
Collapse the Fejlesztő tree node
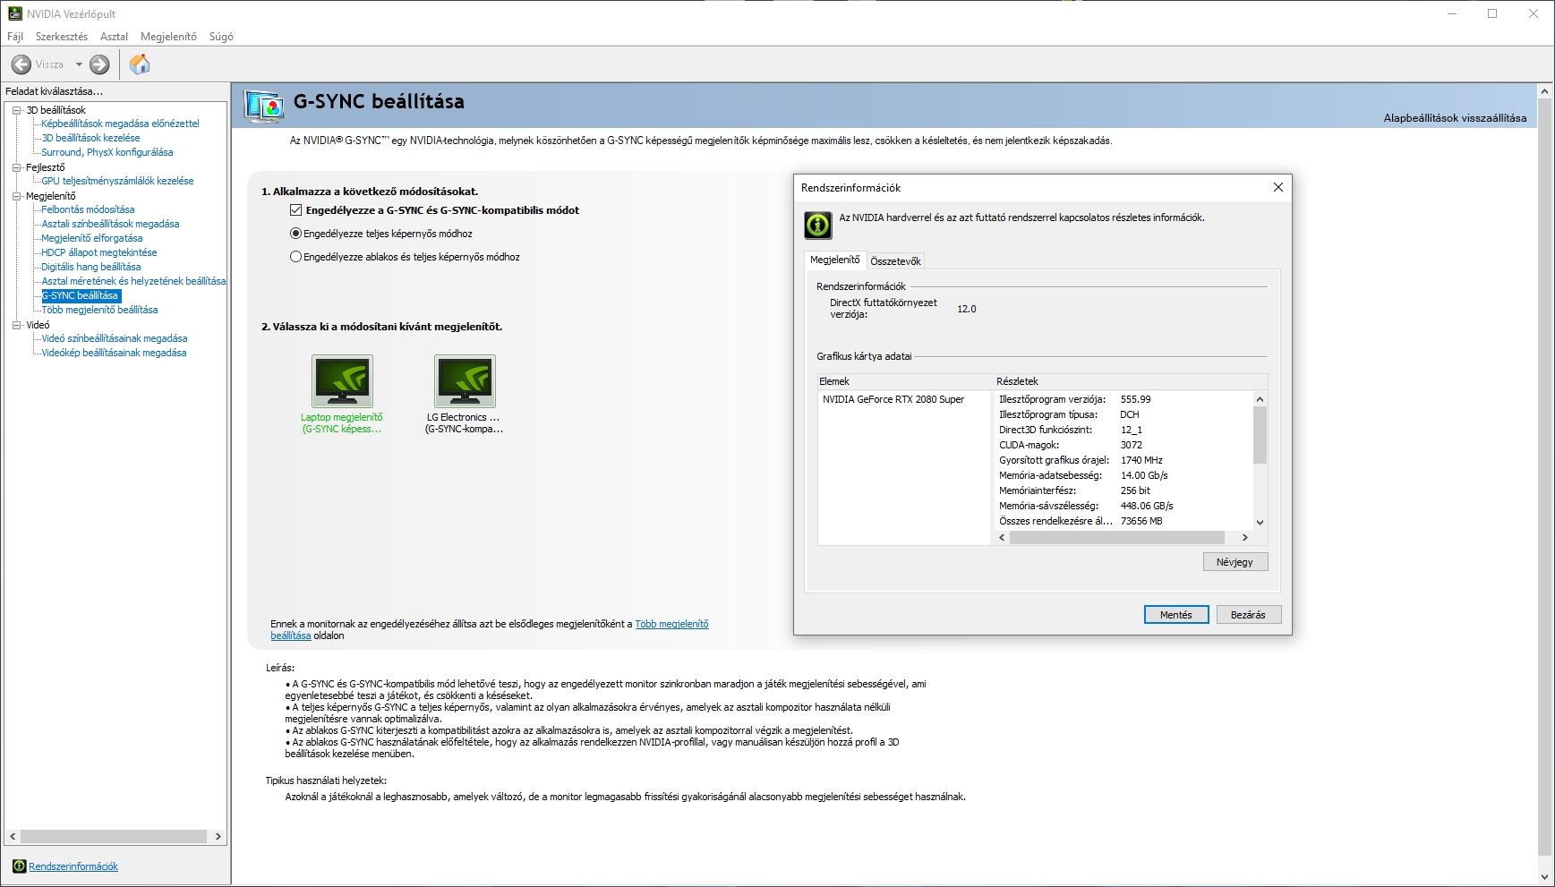(x=16, y=167)
